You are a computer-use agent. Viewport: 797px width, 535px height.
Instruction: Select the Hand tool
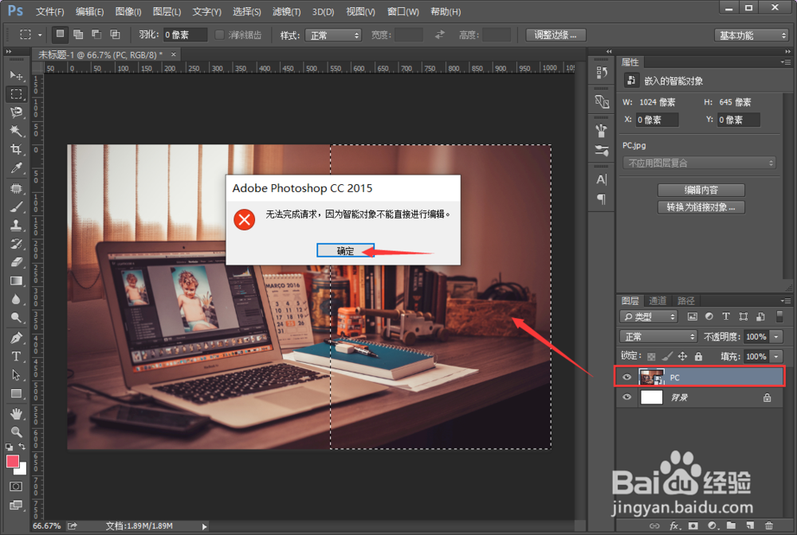[16, 413]
